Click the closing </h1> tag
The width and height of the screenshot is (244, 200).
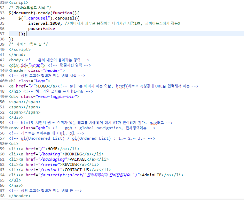click(15, 91)
